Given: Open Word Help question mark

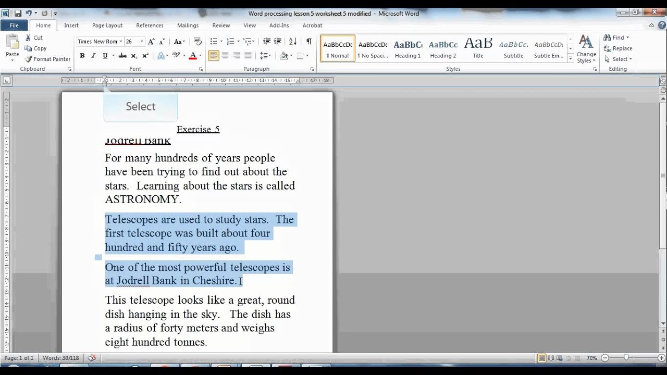Looking at the screenshot, I should click(x=661, y=25).
